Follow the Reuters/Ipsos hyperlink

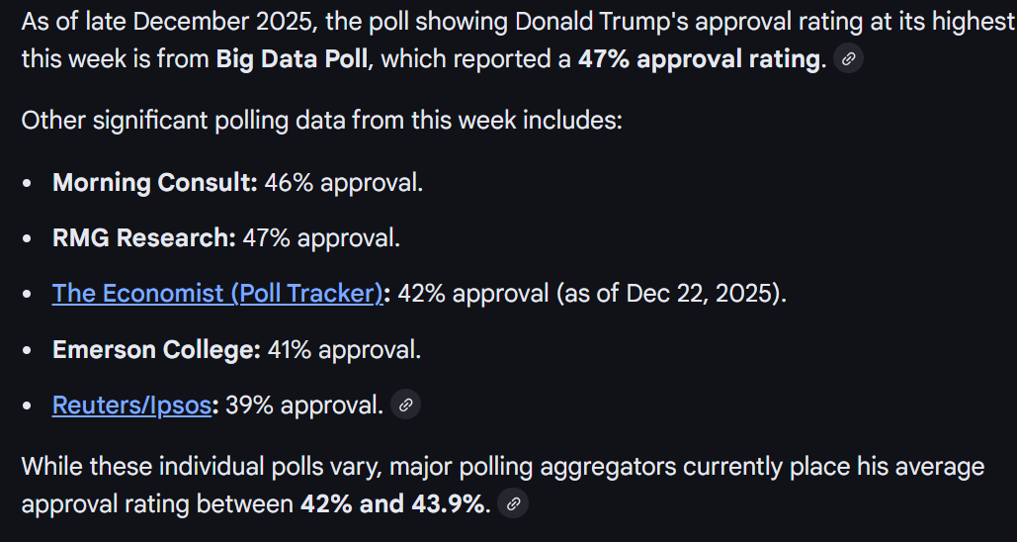tap(131, 405)
